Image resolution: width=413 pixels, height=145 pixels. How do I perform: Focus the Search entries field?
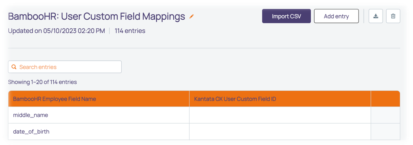pos(65,67)
